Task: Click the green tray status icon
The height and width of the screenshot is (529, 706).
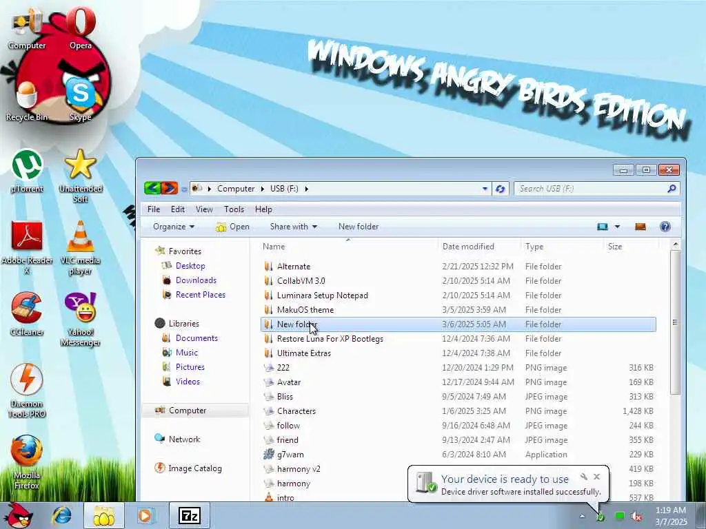Action: pos(620,516)
